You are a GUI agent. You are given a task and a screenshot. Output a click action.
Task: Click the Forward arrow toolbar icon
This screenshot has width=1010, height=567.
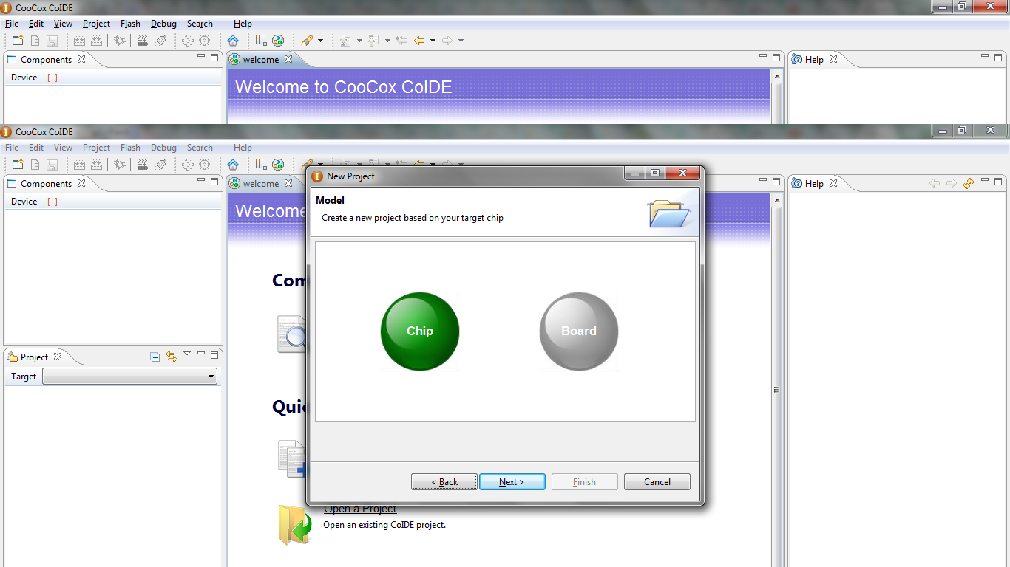[447, 41]
